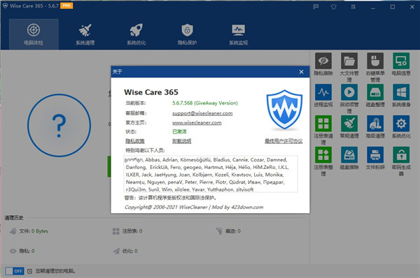Click the 隐私: 0 history entry
Image resolution: width=420 pixels, height=278 pixels.
pos(22,251)
